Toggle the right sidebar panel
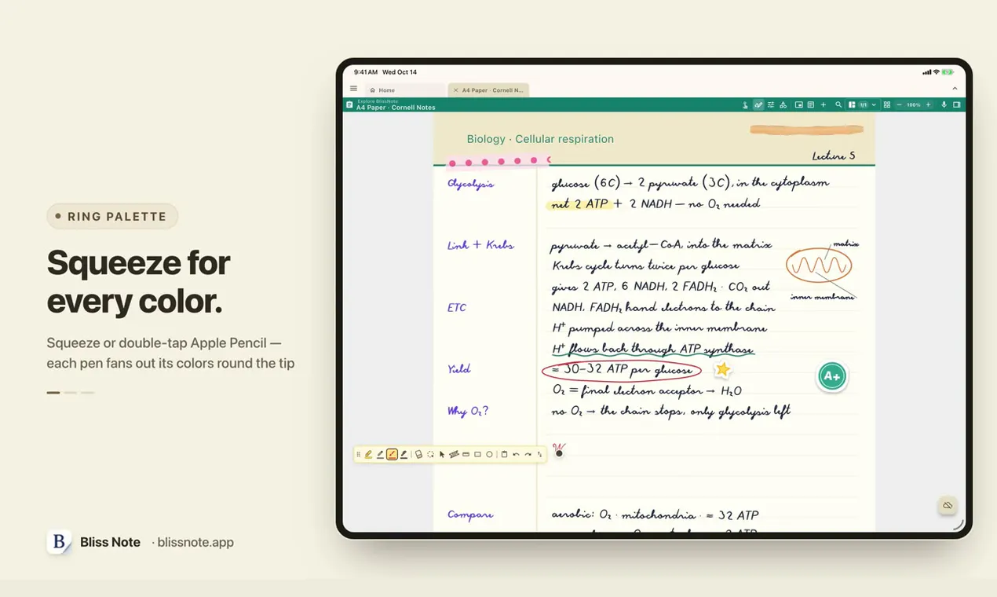997x597 pixels. [957, 104]
